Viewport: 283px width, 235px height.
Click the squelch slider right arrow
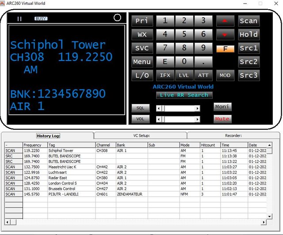pyautogui.click(x=197, y=108)
